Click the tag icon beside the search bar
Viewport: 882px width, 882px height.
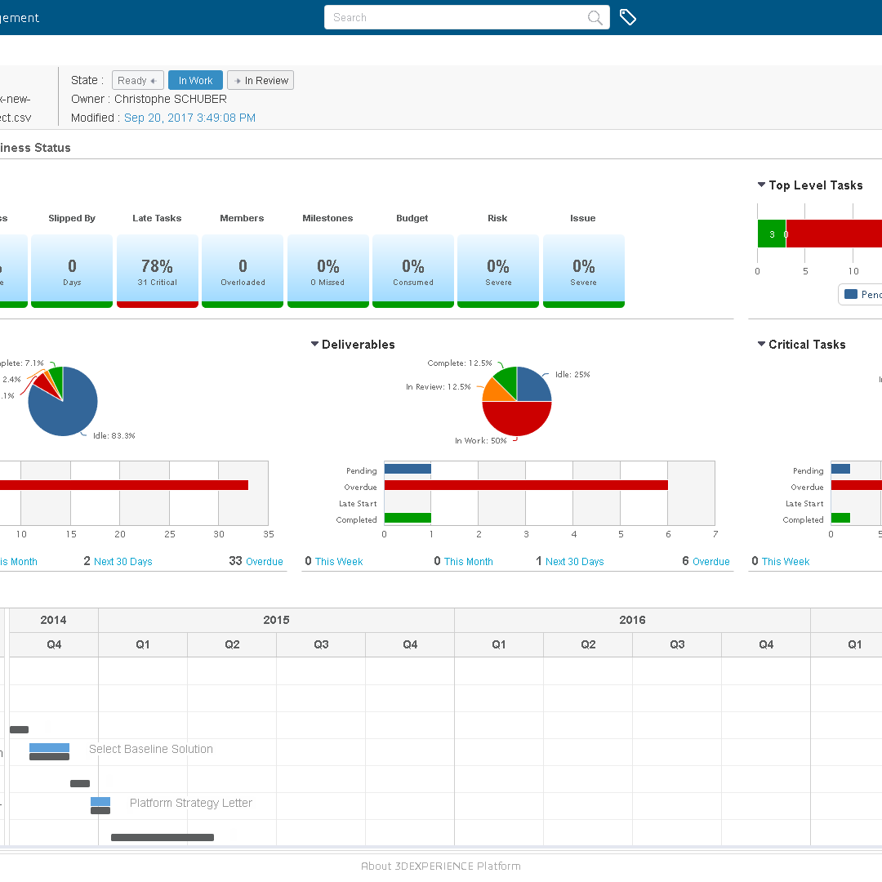click(627, 17)
